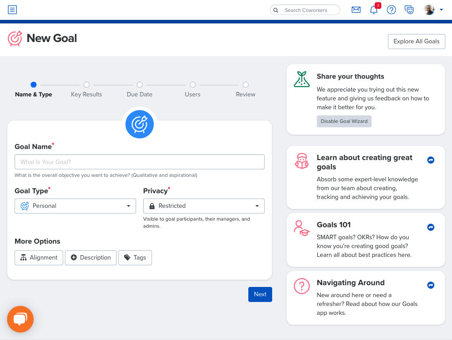Open the hamburger menu icon
452x340 pixels.
click(x=12, y=9)
